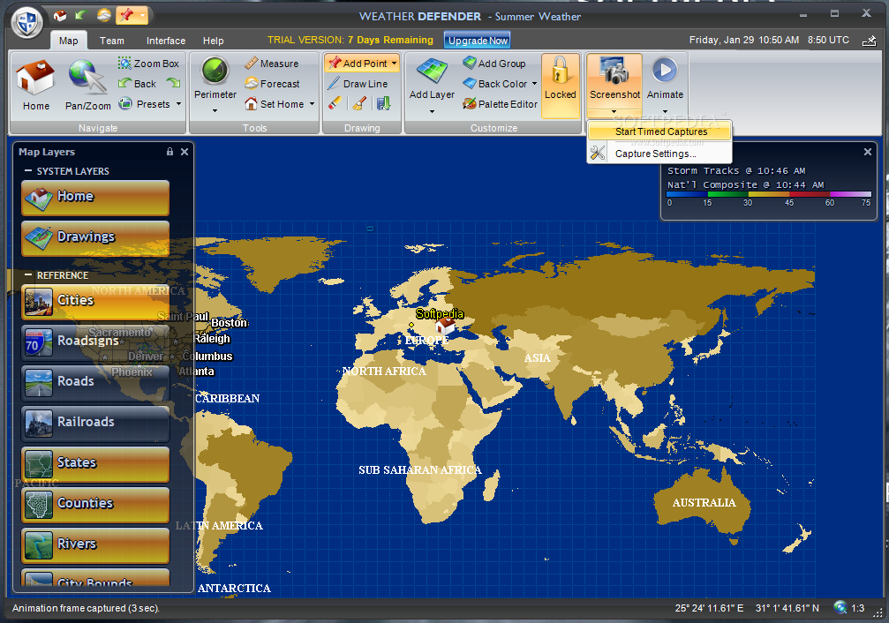This screenshot has width=889, height=623.
Task: Play the Animate button
Action: click(665, 71)
